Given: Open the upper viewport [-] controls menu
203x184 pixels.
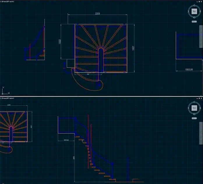Looking at the screenshot, I should point(1,1).
